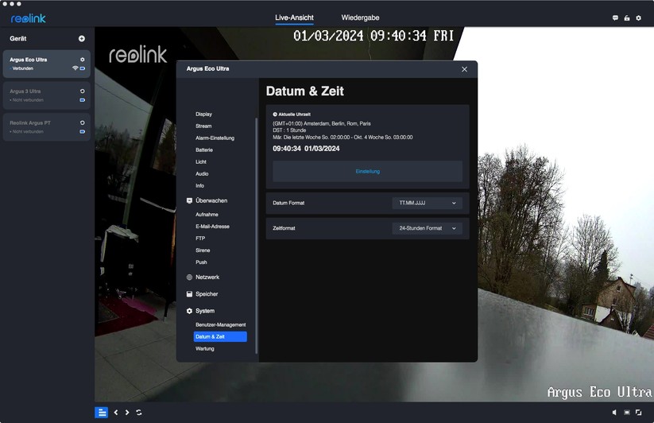Open the Display settings page
Image resolution: width=654 pixels, height=423 pixels.
203,114
